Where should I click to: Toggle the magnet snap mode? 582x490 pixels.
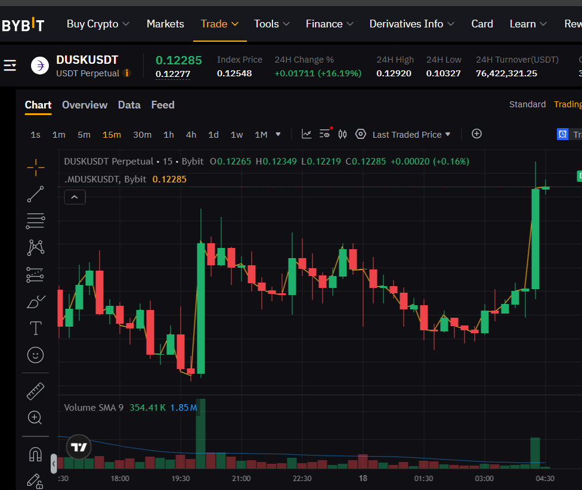pyautogui.click(x=36, y=454)
